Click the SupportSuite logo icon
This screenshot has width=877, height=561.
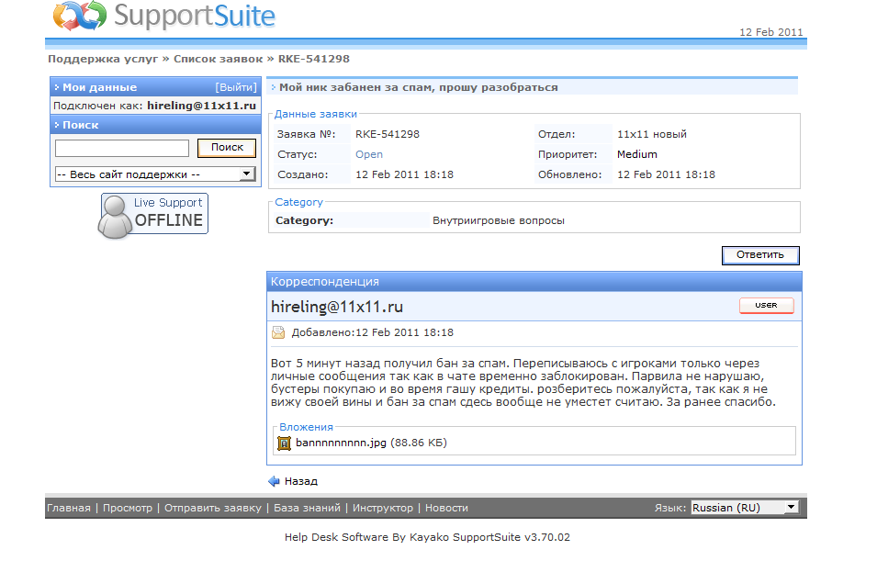(79, 17)
